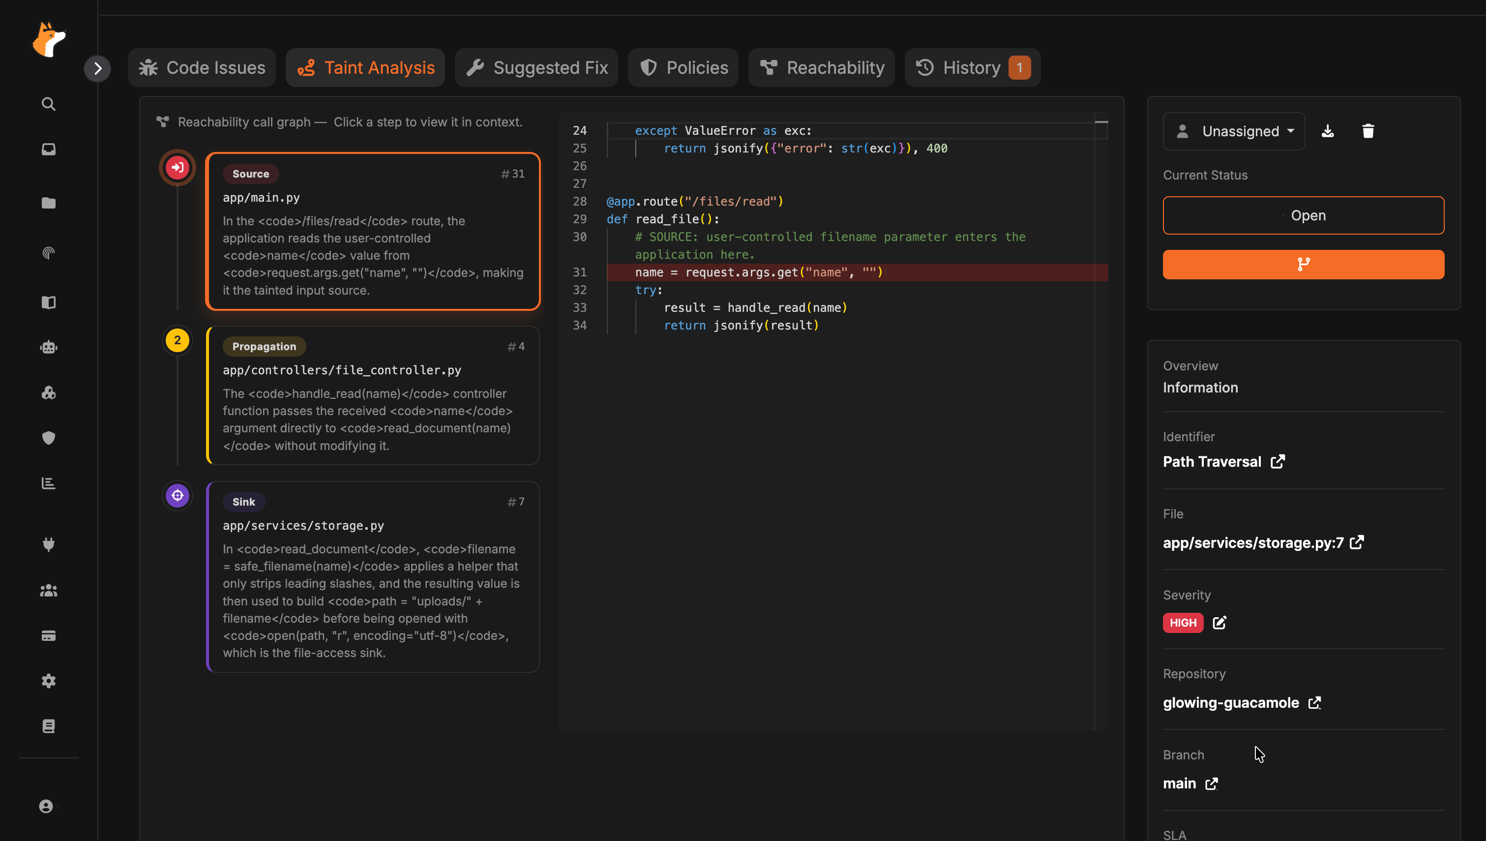This screenshot has height=841, width=1486.
Task: Switch to the Code Issues tab
Action: click(202, 67)
